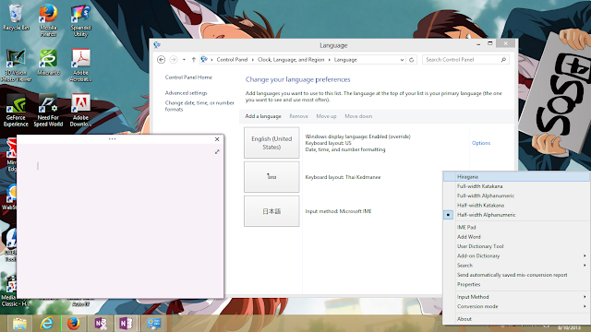Open the OneNote clipping tool on the taskbar
The height and width of the screenshot is (332, 591).
coord(101,324)
